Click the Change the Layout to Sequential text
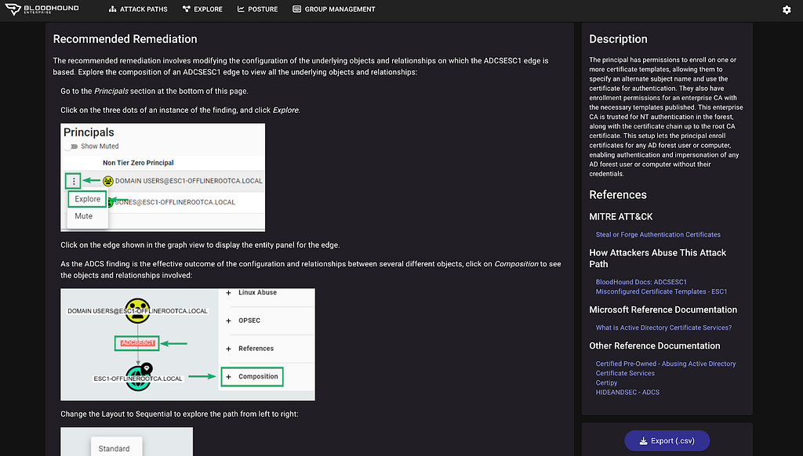 point(180,414)
